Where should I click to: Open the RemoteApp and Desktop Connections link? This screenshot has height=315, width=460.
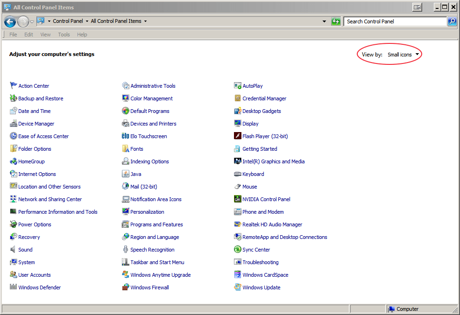click(x=285, y=237)
